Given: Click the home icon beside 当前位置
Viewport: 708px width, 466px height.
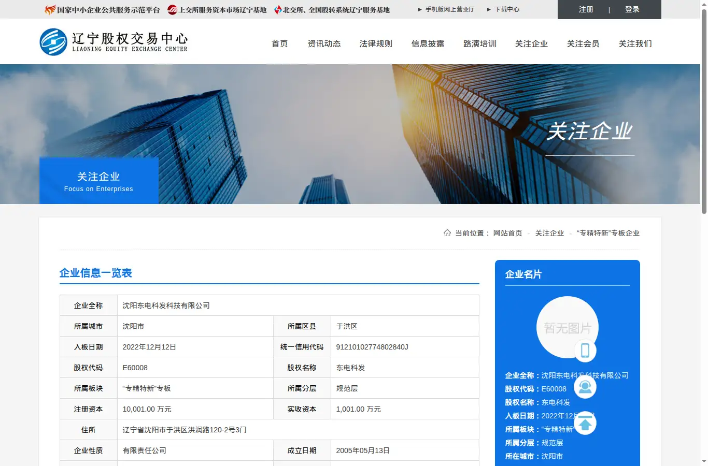Looking at the screenshot, I should (447, 233).
